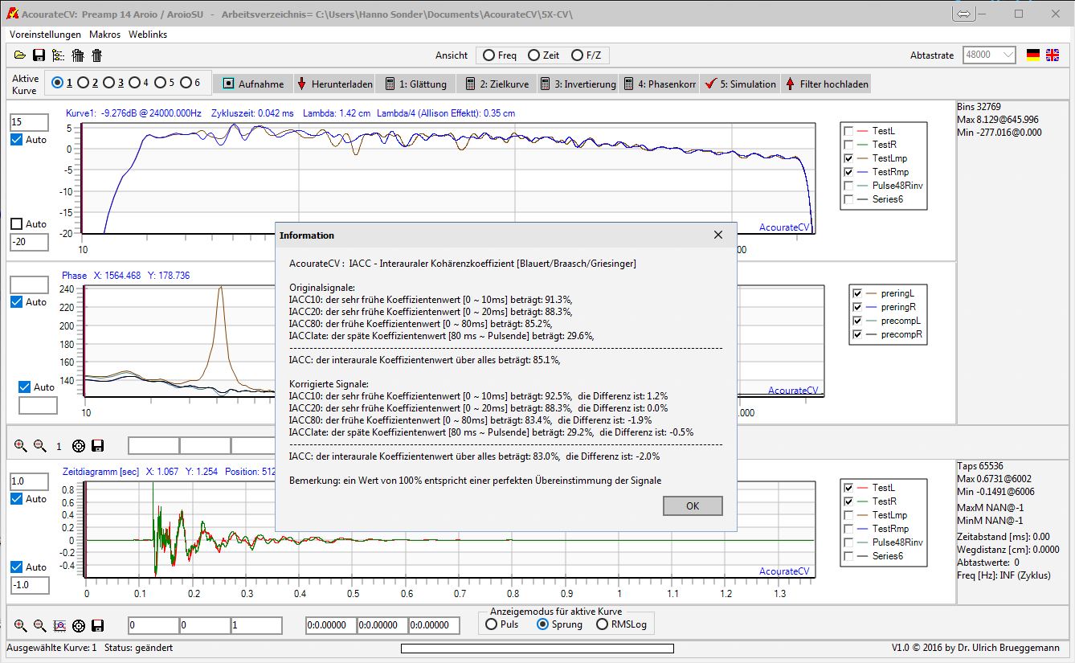Click the floppy icon in the bottom toolbar
Screen dimensions: 1075x663
97,625
